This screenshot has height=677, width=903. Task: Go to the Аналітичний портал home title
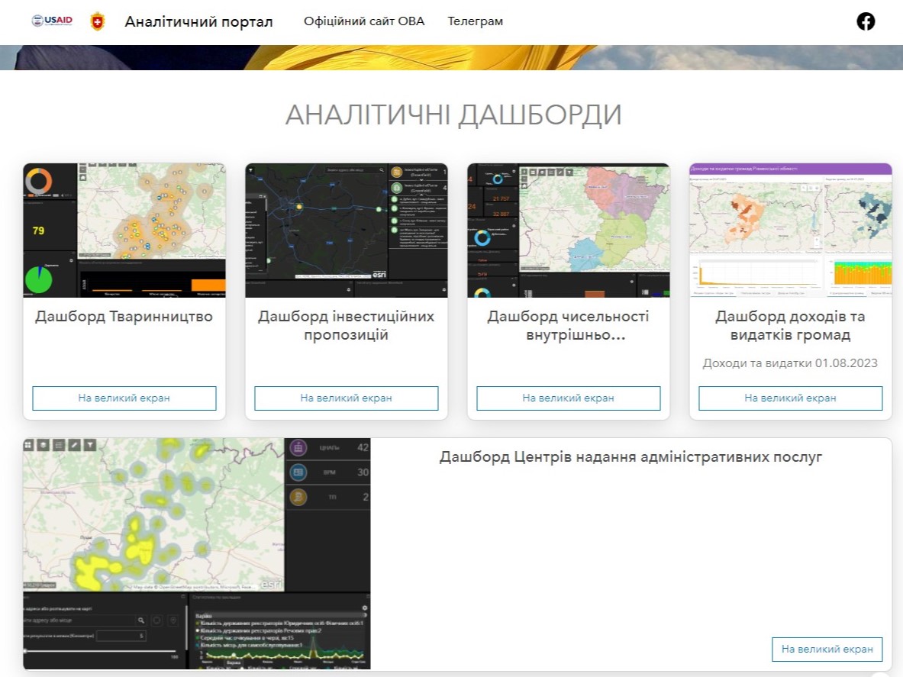click(198, 21)
